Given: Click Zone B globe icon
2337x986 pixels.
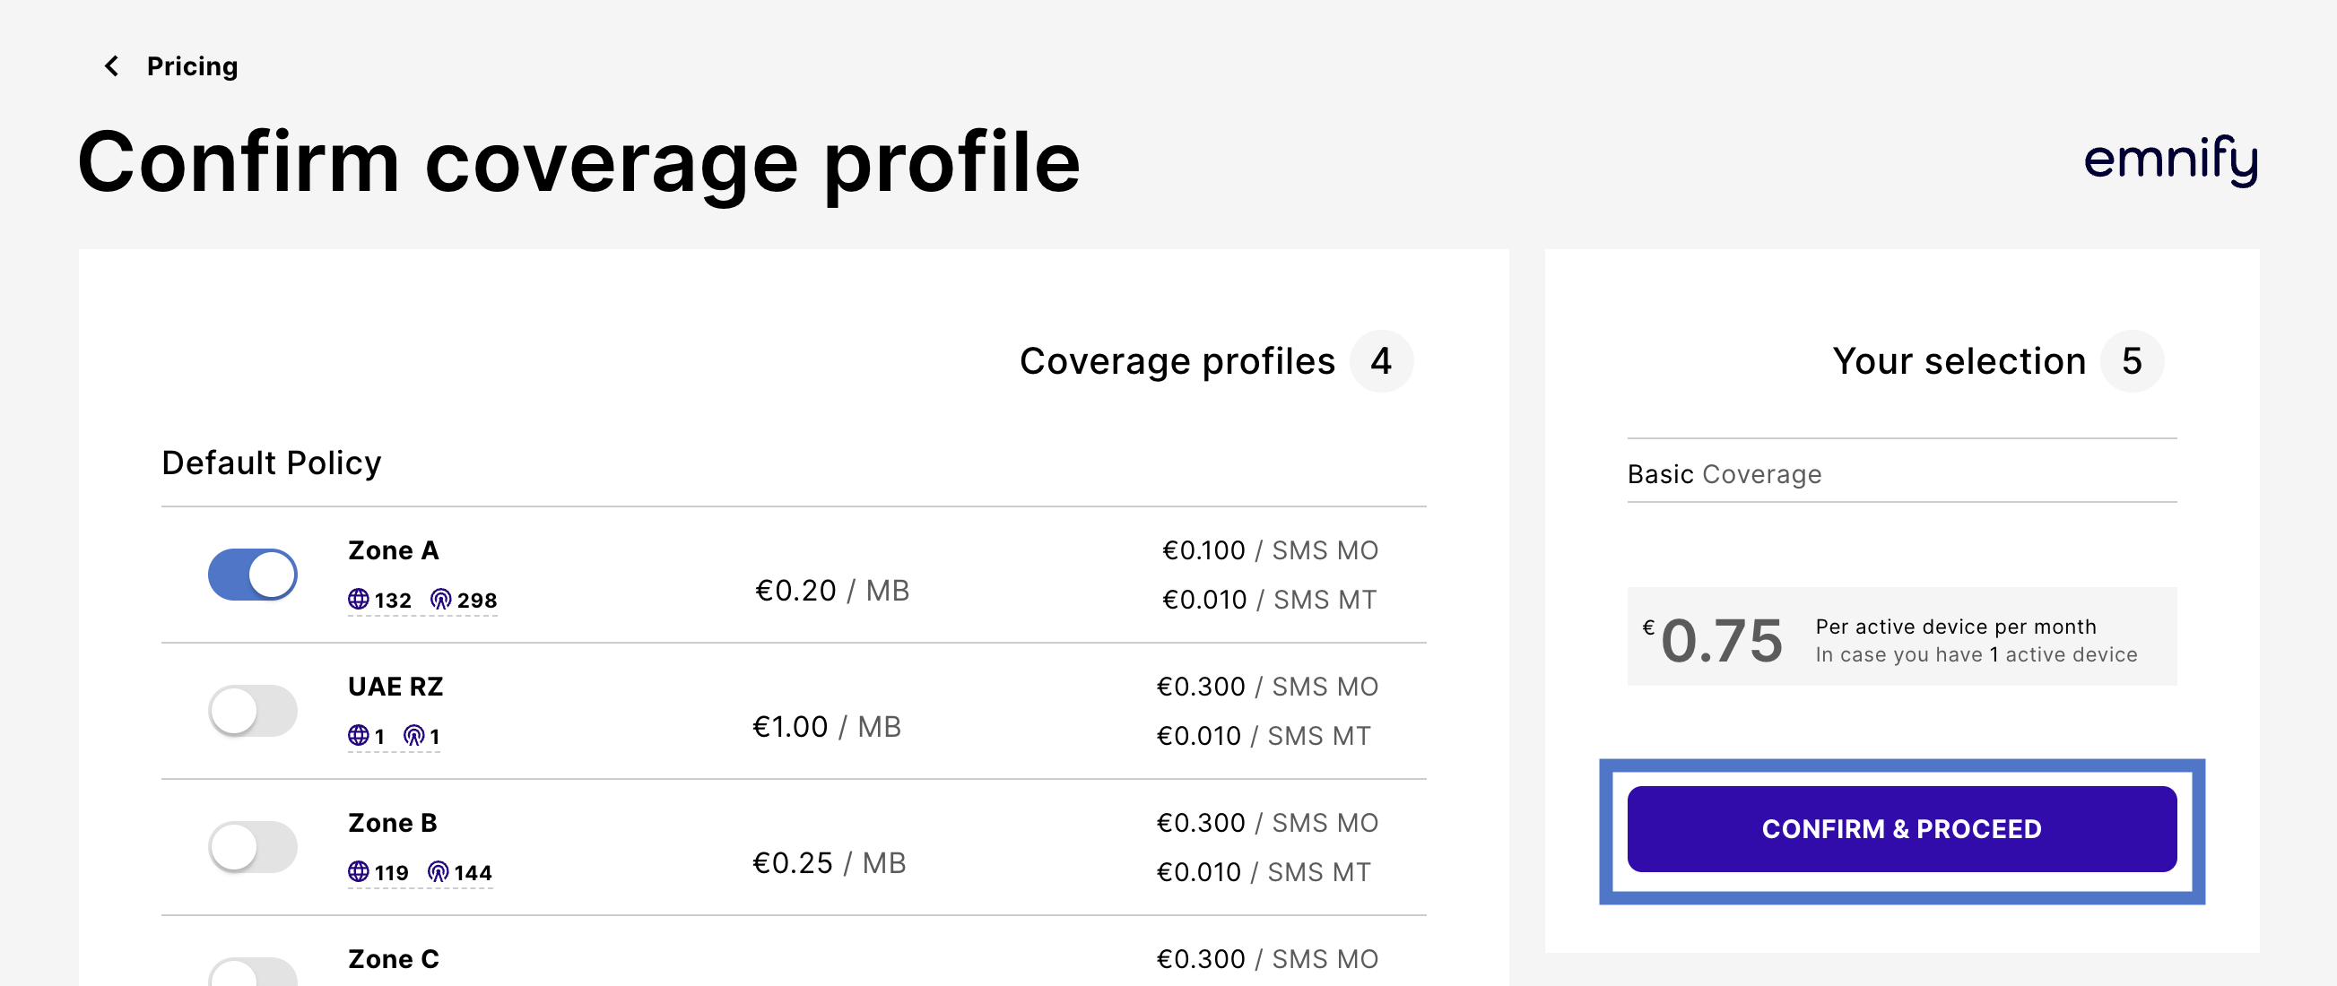Looking at the screenshot, I should tap(359, 871).
